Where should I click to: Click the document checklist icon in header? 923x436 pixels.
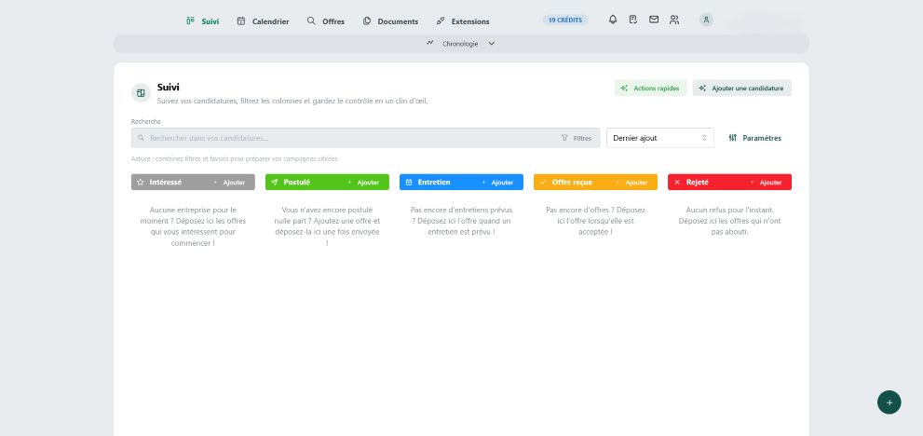(633, 20)
